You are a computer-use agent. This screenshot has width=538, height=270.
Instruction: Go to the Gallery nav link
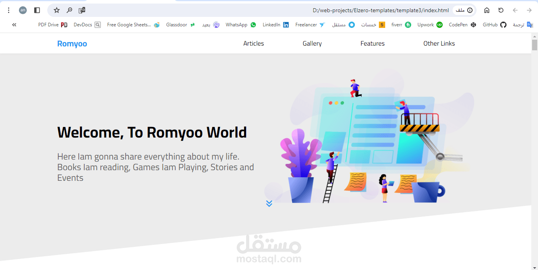(x=312, y=44)
